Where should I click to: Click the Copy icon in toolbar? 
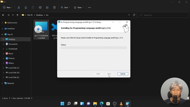pos(26,7)
